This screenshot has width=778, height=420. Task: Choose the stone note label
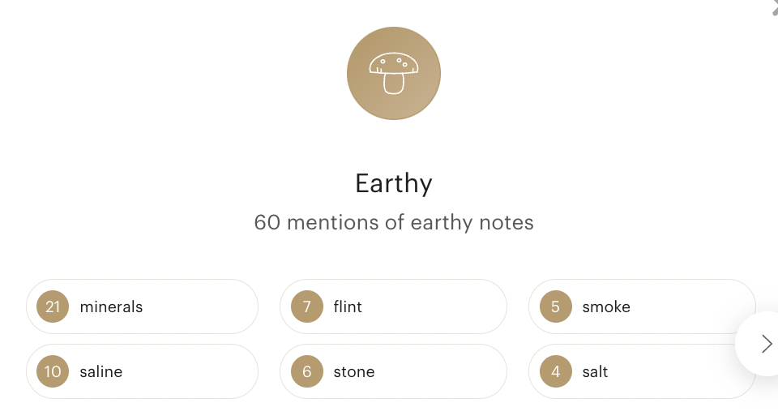click(x=354, y=371)
